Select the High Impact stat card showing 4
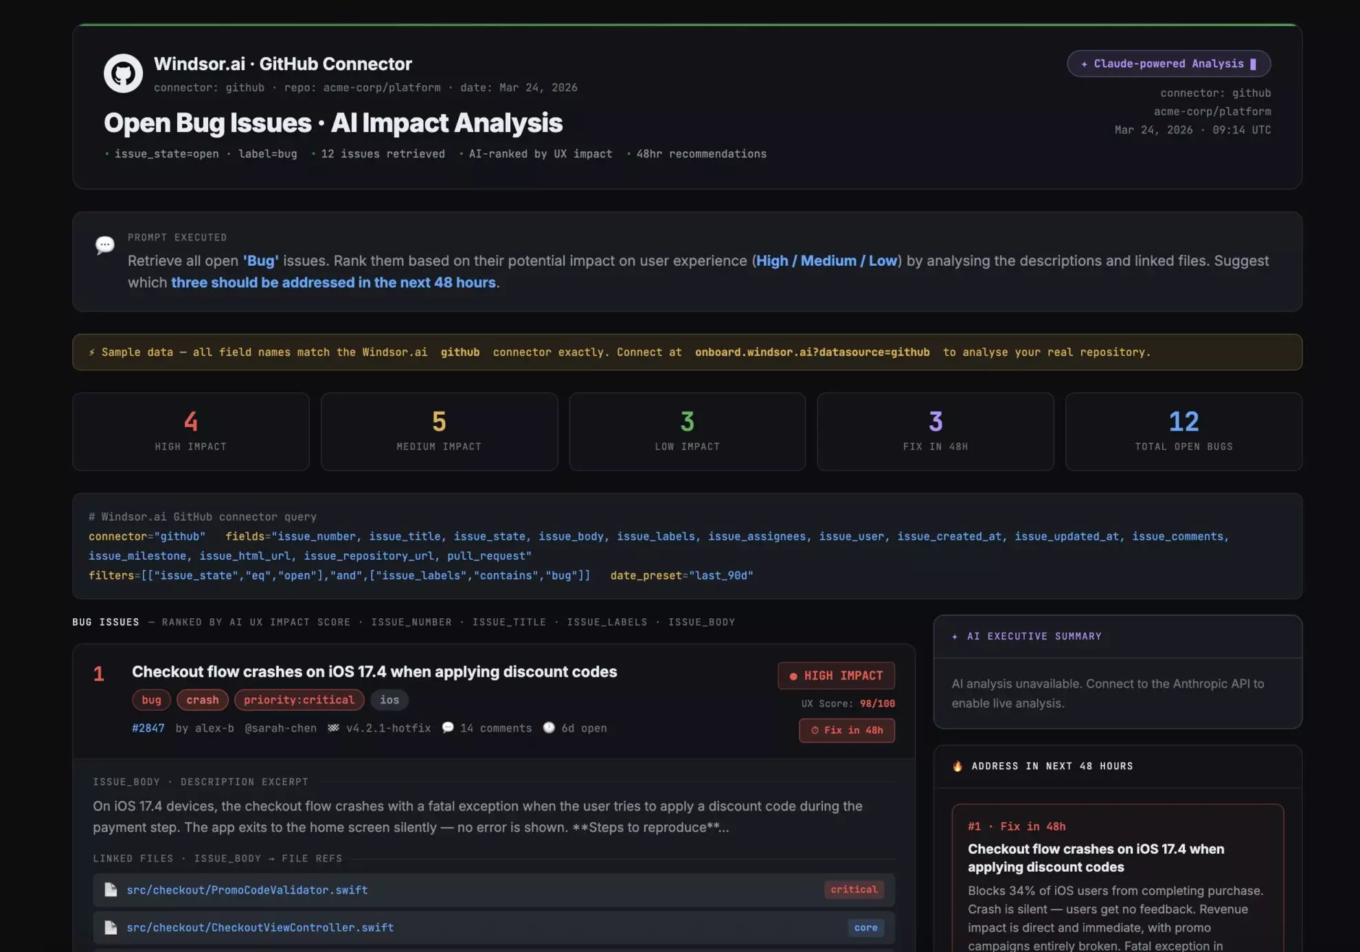Screen dimensions: 1360x952 click(x=191, y=431)
